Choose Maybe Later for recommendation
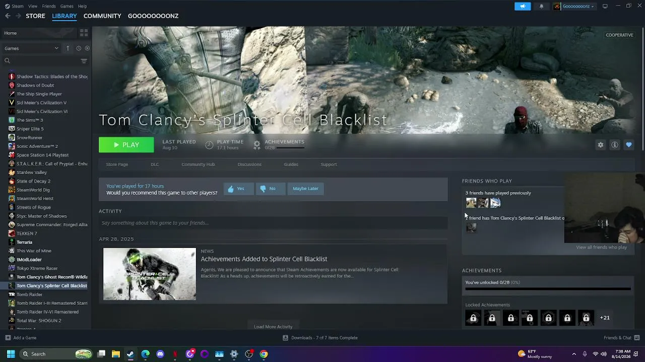This screenshot has height=362, width=645. coord(305,189)
